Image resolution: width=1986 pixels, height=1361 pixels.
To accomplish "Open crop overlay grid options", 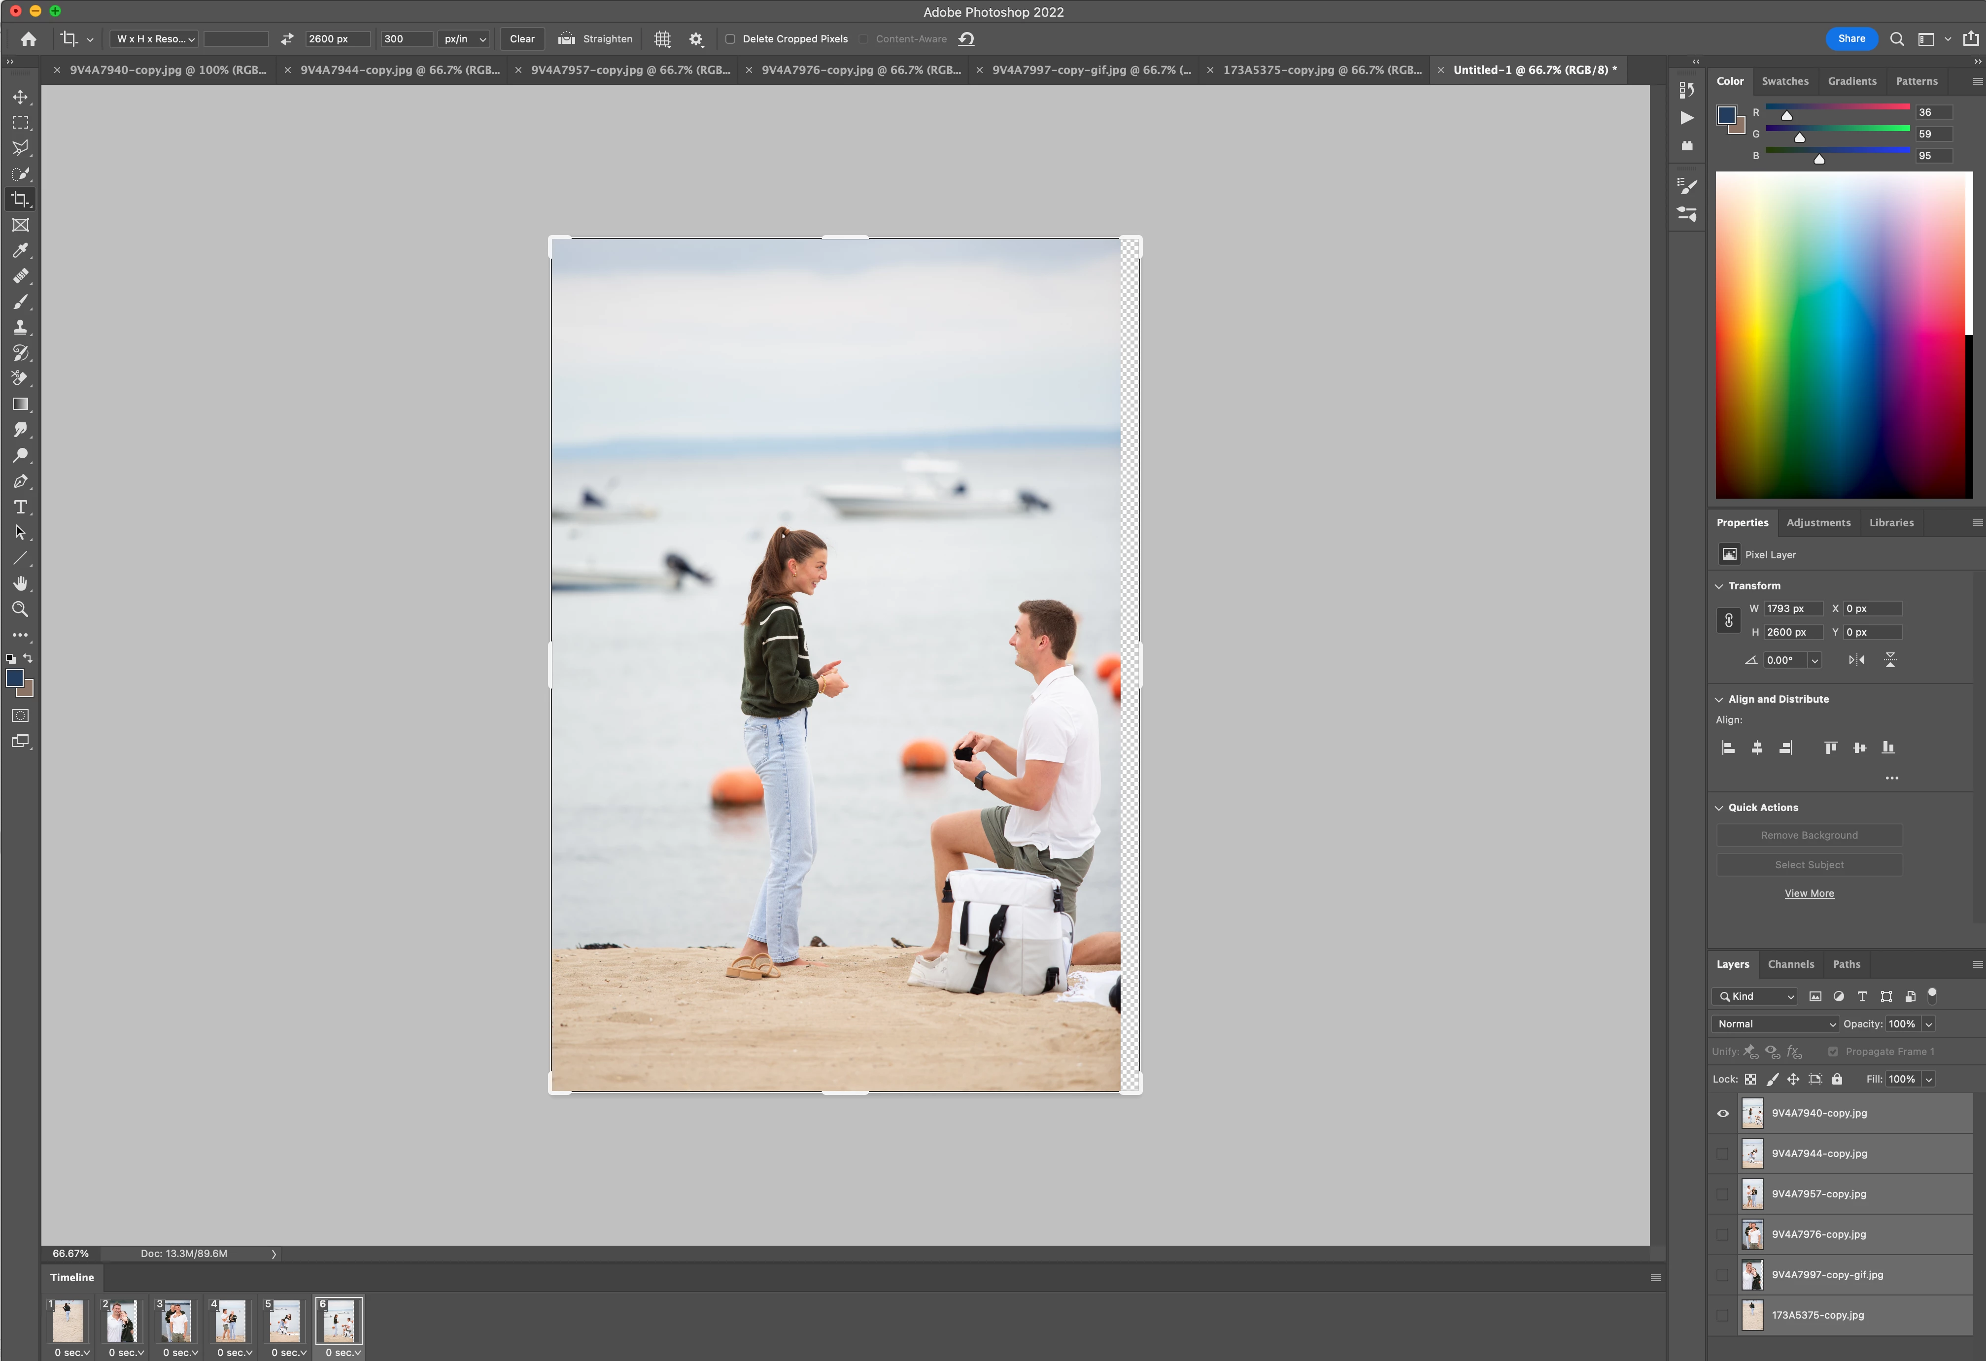I will click(662, 39).
